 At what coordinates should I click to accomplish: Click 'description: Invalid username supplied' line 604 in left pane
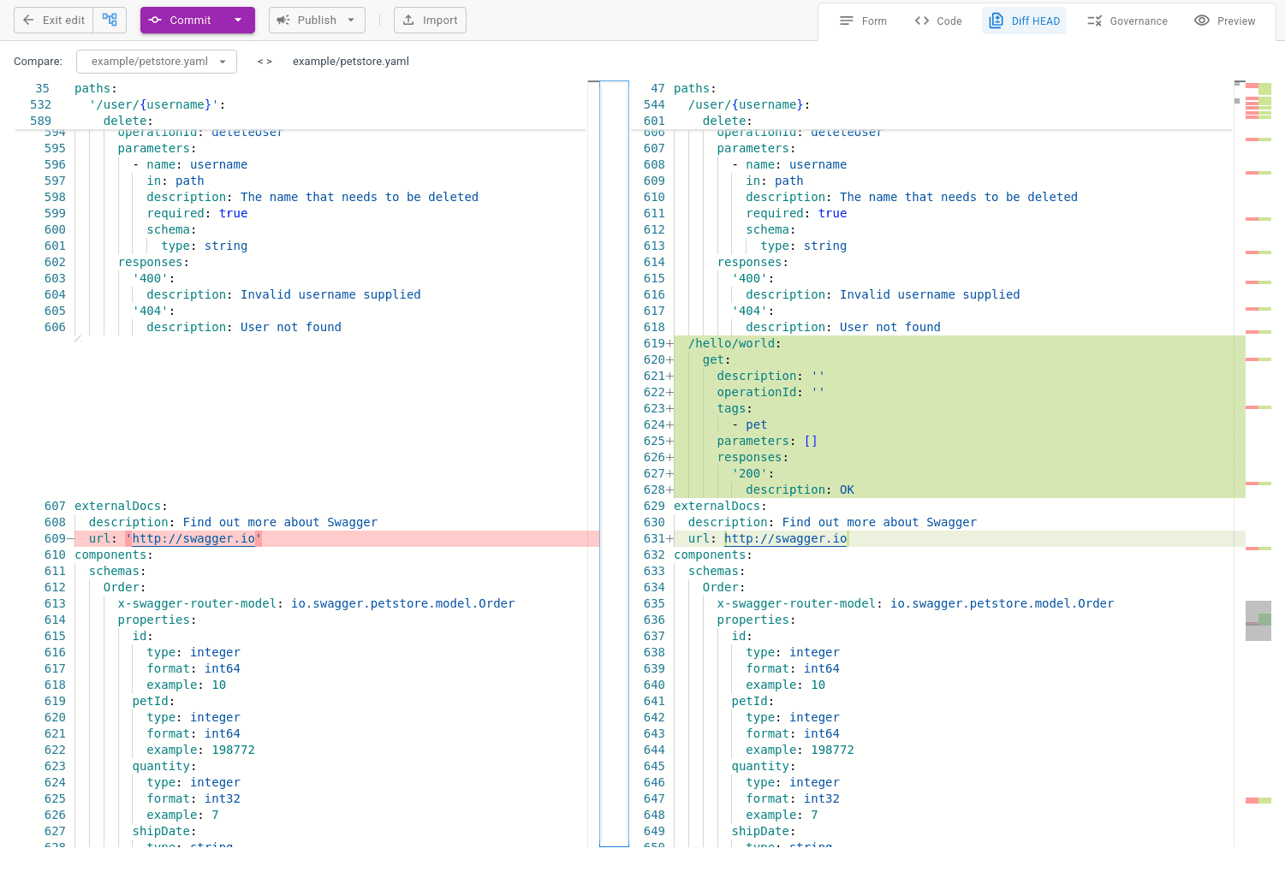283,294
